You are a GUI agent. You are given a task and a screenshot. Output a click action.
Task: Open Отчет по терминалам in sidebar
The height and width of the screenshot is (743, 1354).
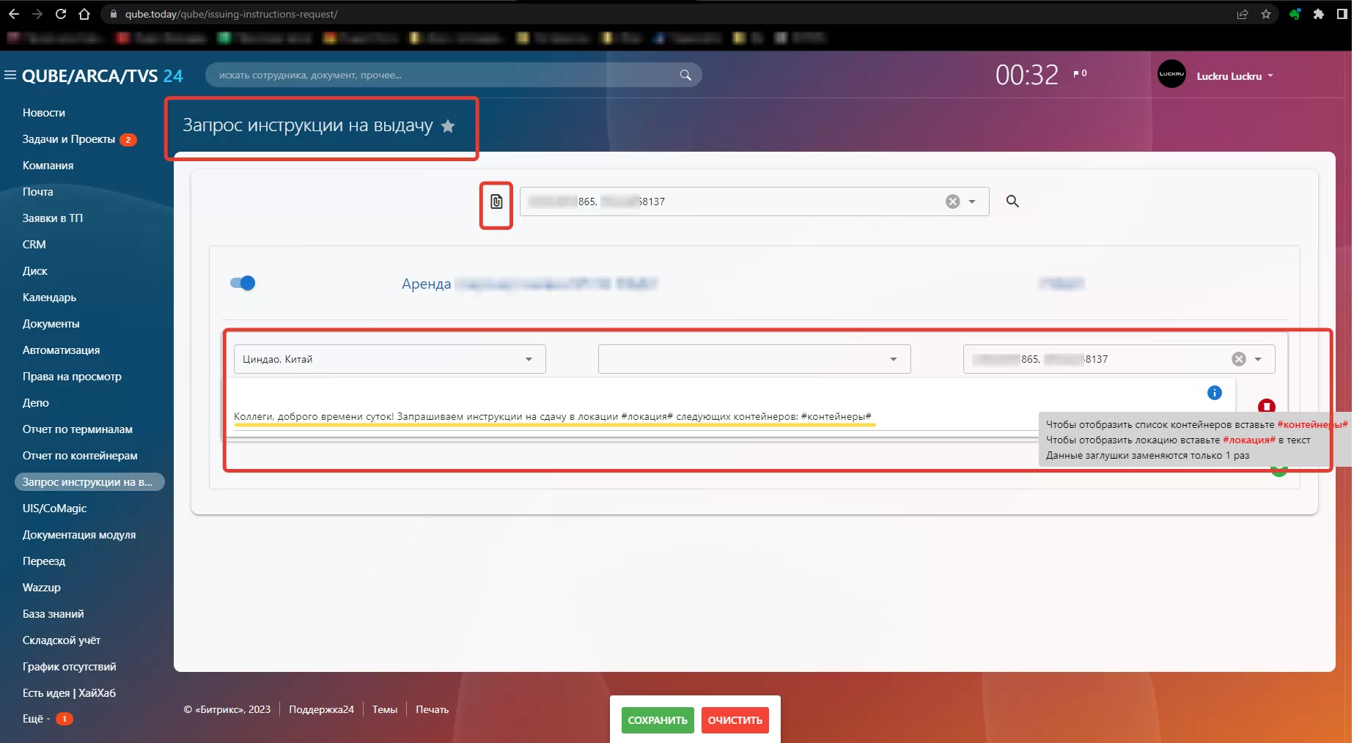click(x=78, y=429)
